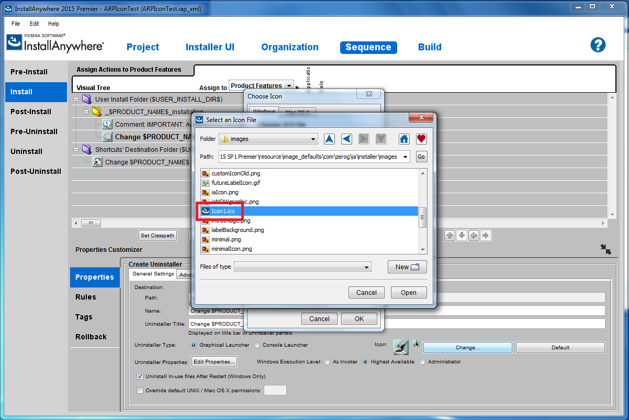Image resolution: width=629 pixels, height=420 pixels.
Task: Click the Comment action icon in tree
Action: pos(107,124)
